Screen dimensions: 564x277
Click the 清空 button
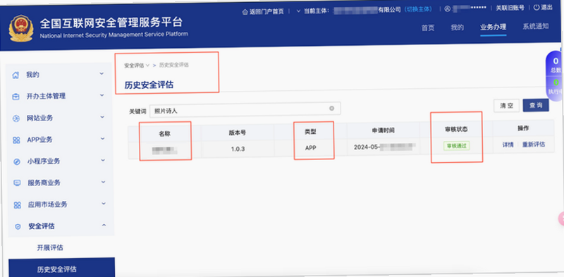(506, 106)
